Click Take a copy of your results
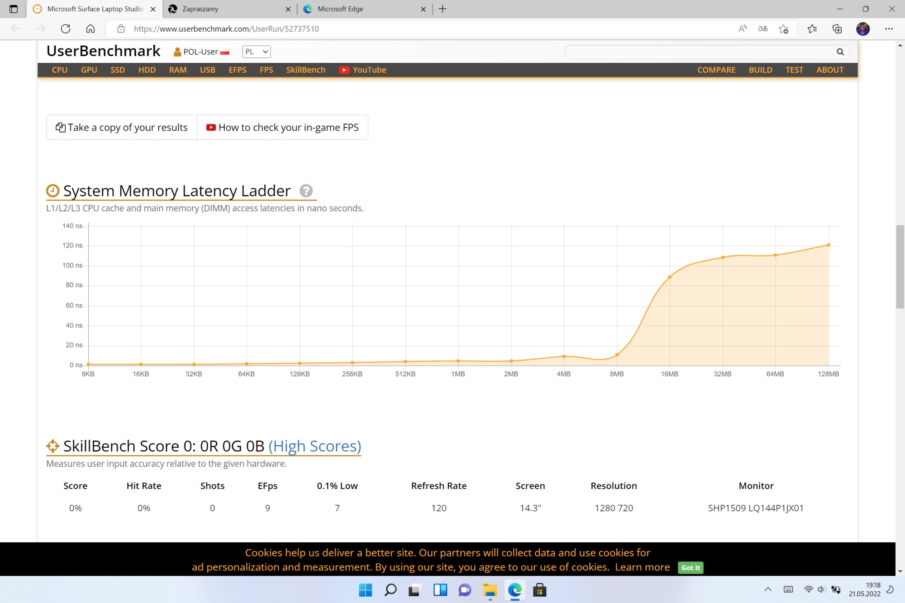The image size is (905, 603). point(122,128)
